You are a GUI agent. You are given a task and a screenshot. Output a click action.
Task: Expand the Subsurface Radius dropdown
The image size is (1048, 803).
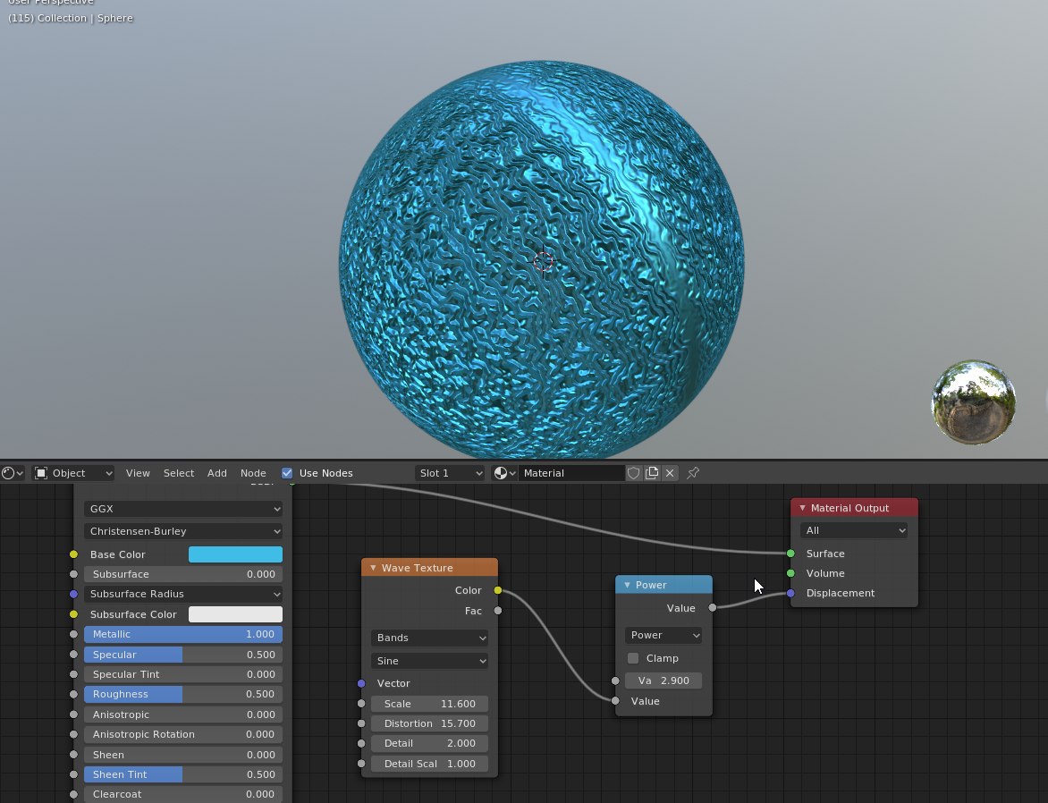click(x=183, y=594)
